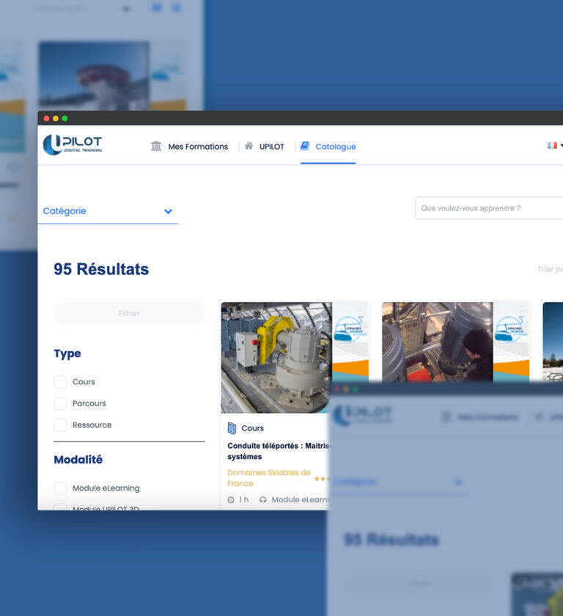Click the headset icon beside Module eLearning
This screenshot has height=616, width=563.
[263, 500]
